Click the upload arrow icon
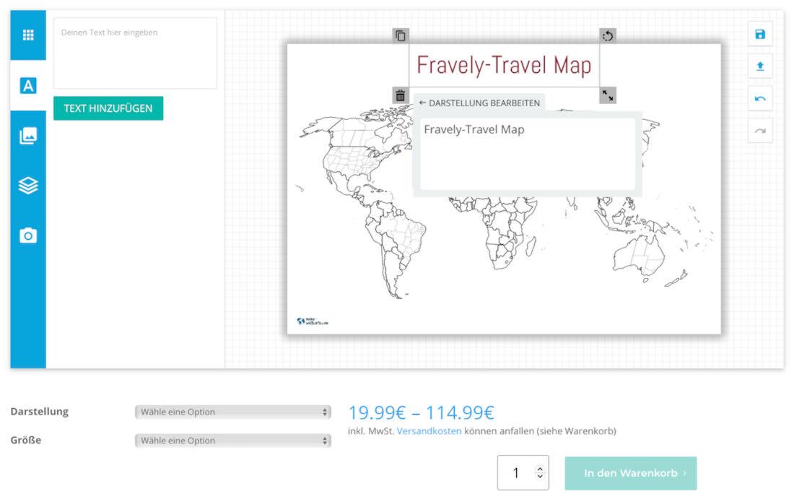The image size is (794, 497). click(x=760, y=66)
